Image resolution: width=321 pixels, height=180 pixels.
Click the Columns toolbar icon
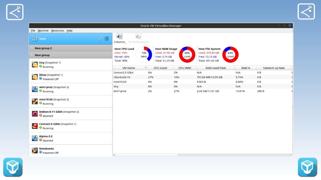[119, 37]
